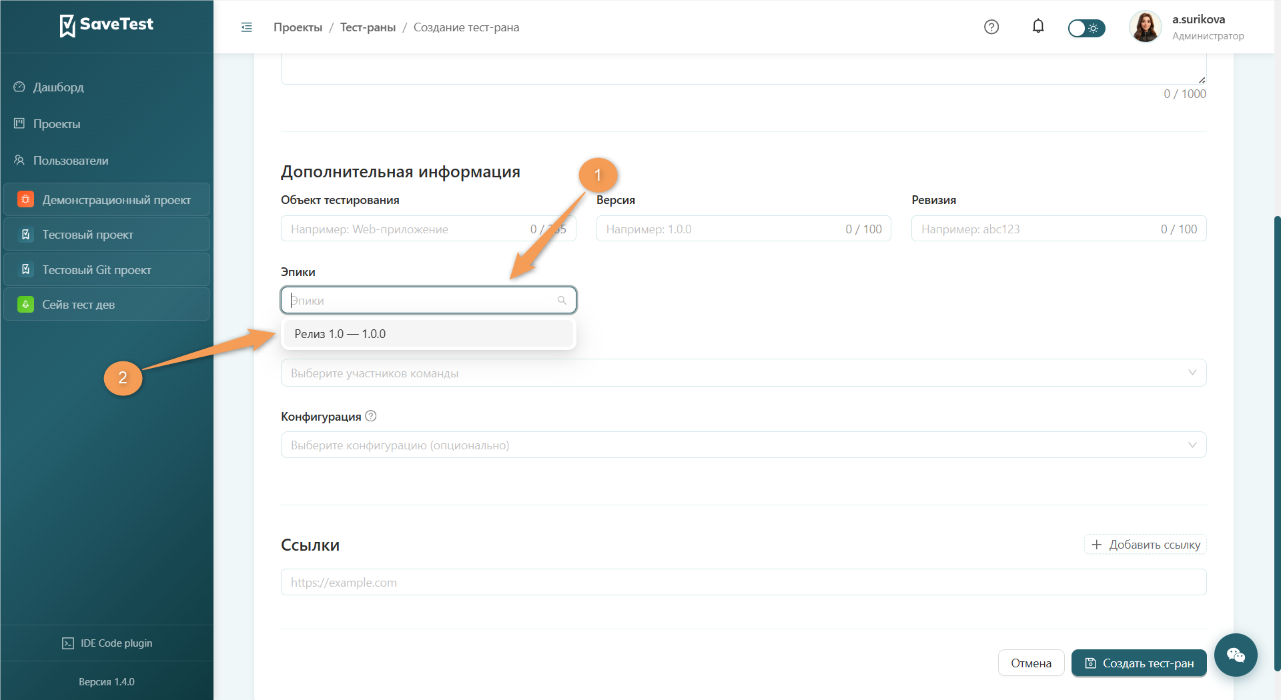The image size is (1281, 700).
Task: Click Добавить ссылку button
Action: coord(1145,545)
